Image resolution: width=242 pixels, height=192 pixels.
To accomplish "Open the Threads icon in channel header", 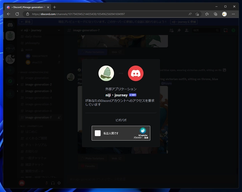I will [172, 30].
